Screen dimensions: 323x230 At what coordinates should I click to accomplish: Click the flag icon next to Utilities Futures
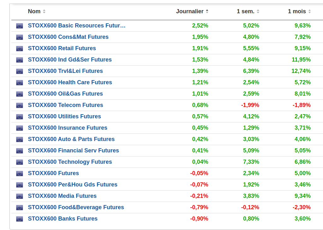[x=20, y=117]
